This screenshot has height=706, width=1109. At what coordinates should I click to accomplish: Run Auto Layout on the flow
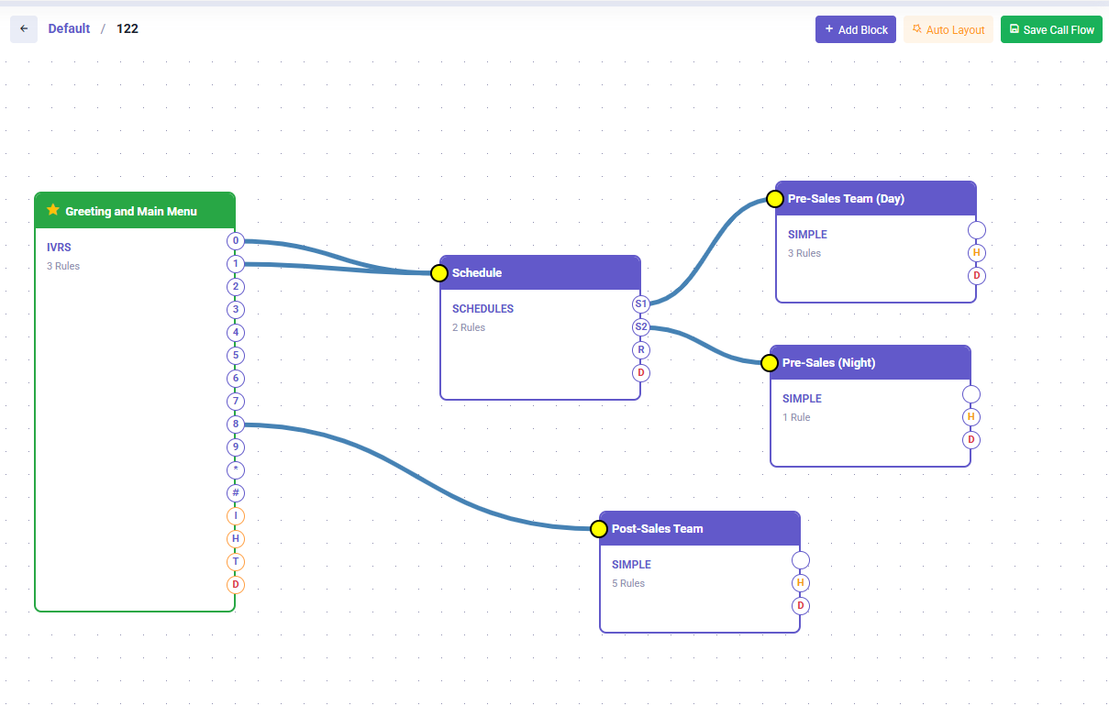pos(948,29)
